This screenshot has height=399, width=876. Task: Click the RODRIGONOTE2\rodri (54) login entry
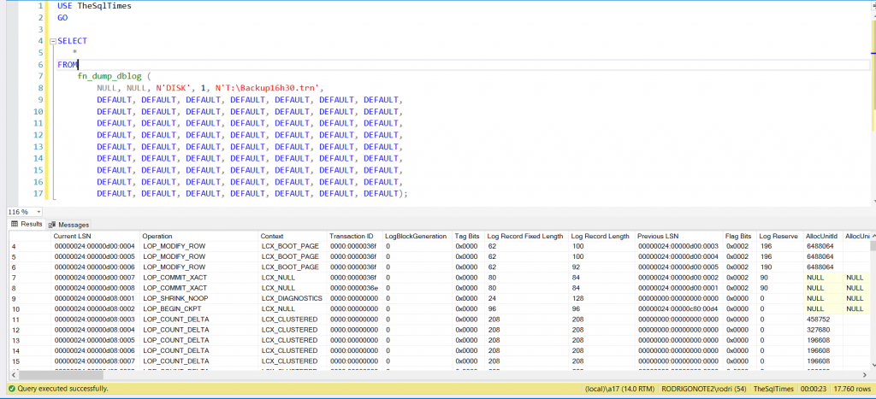[x=703, y=388]
